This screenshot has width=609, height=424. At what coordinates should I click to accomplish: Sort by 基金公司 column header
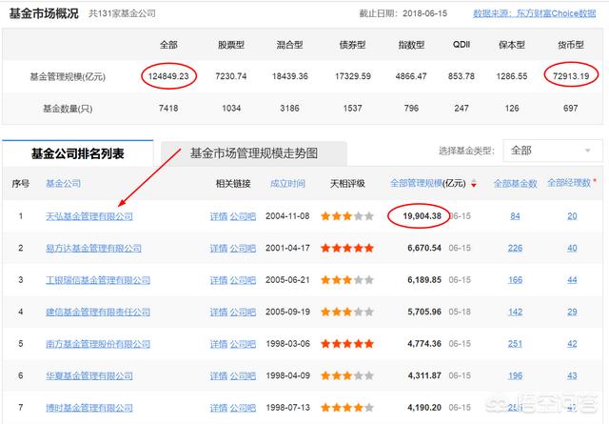click(x=64, y=183)
